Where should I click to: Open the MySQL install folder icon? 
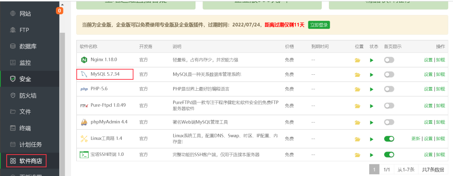(x=358, y=75)
